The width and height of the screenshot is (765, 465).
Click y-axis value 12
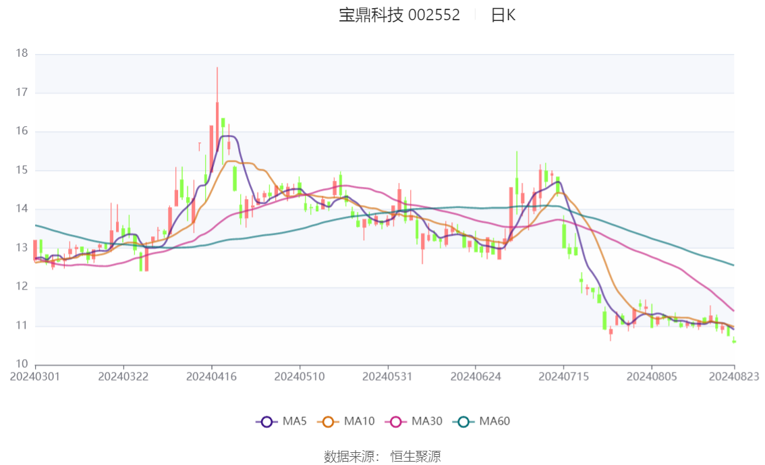coord(22,286)
